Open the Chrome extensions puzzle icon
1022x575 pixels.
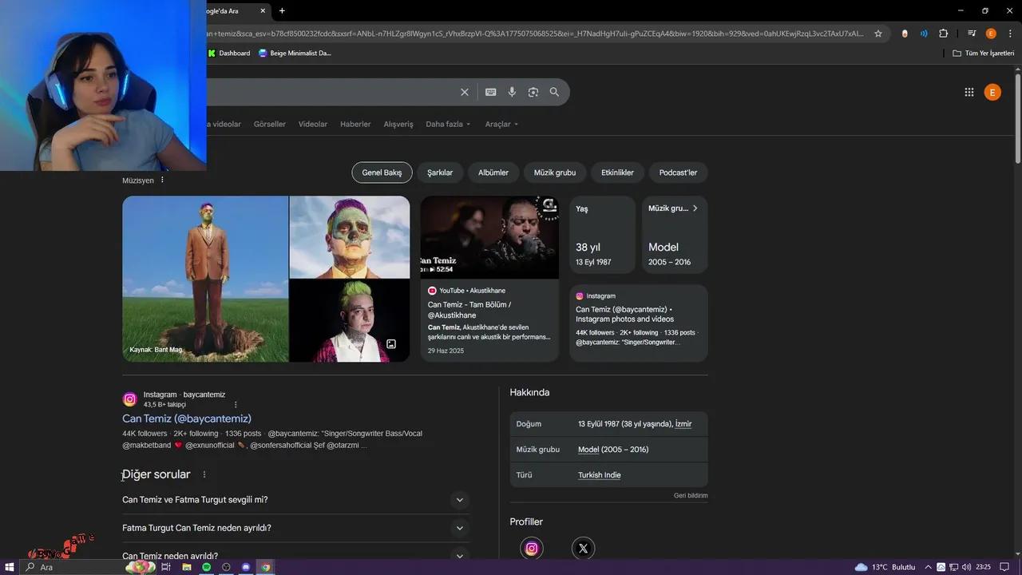[x=943, y=34]
